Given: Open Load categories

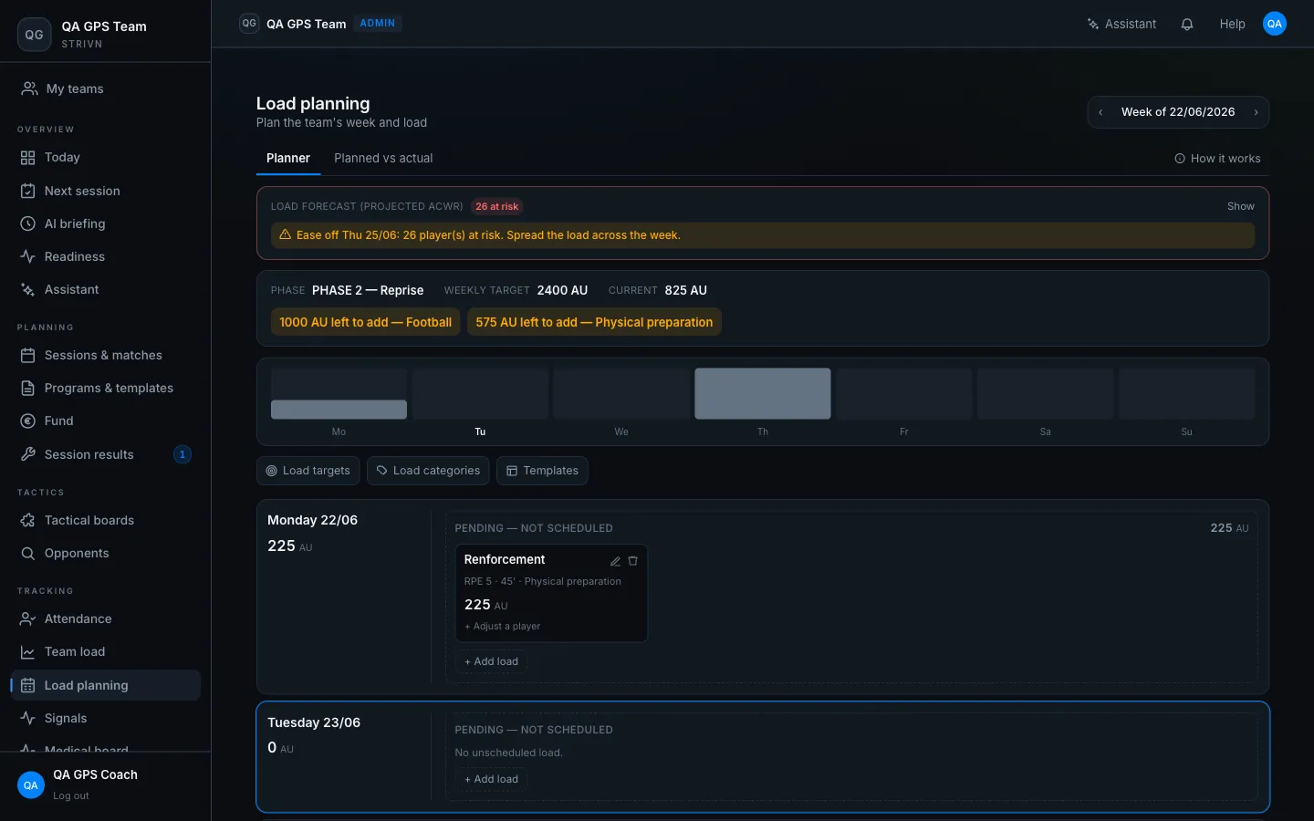Looking at the screenshot, I should (x=428, y=471).
